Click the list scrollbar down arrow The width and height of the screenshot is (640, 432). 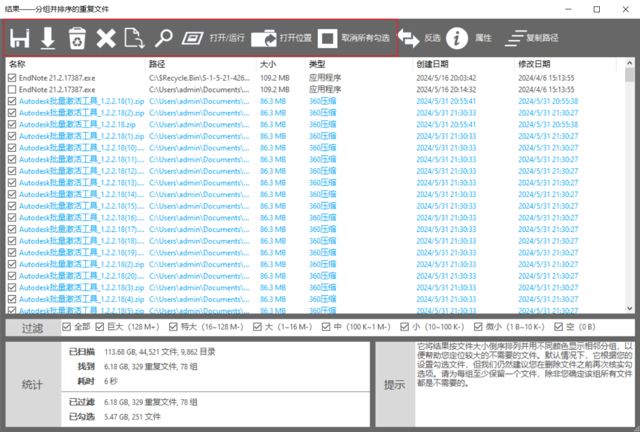click(629, 308)
